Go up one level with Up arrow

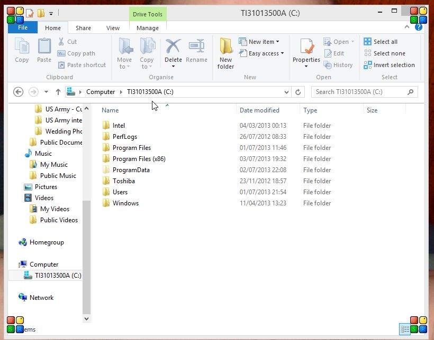pyautogui.click(x=58, y=92)
